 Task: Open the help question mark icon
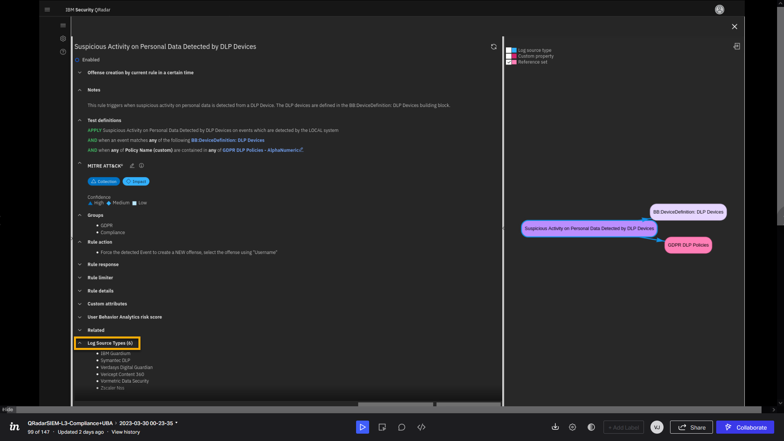pos(63,52)
